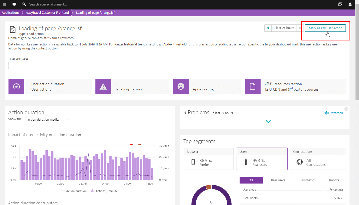Click the Real users table row
The width and height of the screenshot is (359, 205).
(x=293, y=198)
